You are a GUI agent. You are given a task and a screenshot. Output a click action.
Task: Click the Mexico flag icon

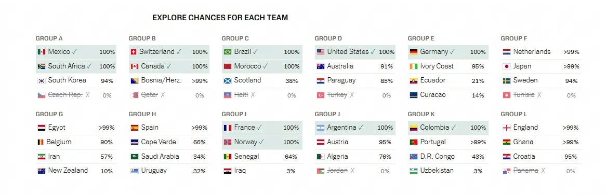42,52
